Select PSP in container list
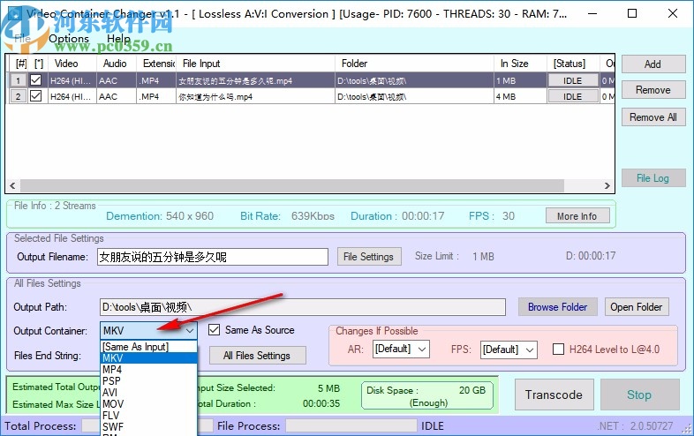 coord(148,381)
